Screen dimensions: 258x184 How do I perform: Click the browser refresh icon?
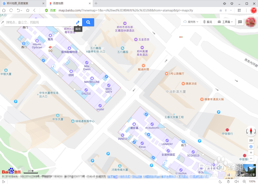tap(11, 10)
